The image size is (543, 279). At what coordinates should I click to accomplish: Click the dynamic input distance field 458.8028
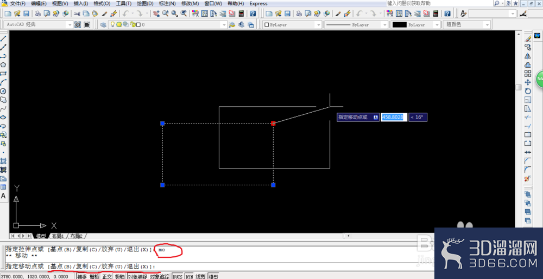tap(394, 117)
